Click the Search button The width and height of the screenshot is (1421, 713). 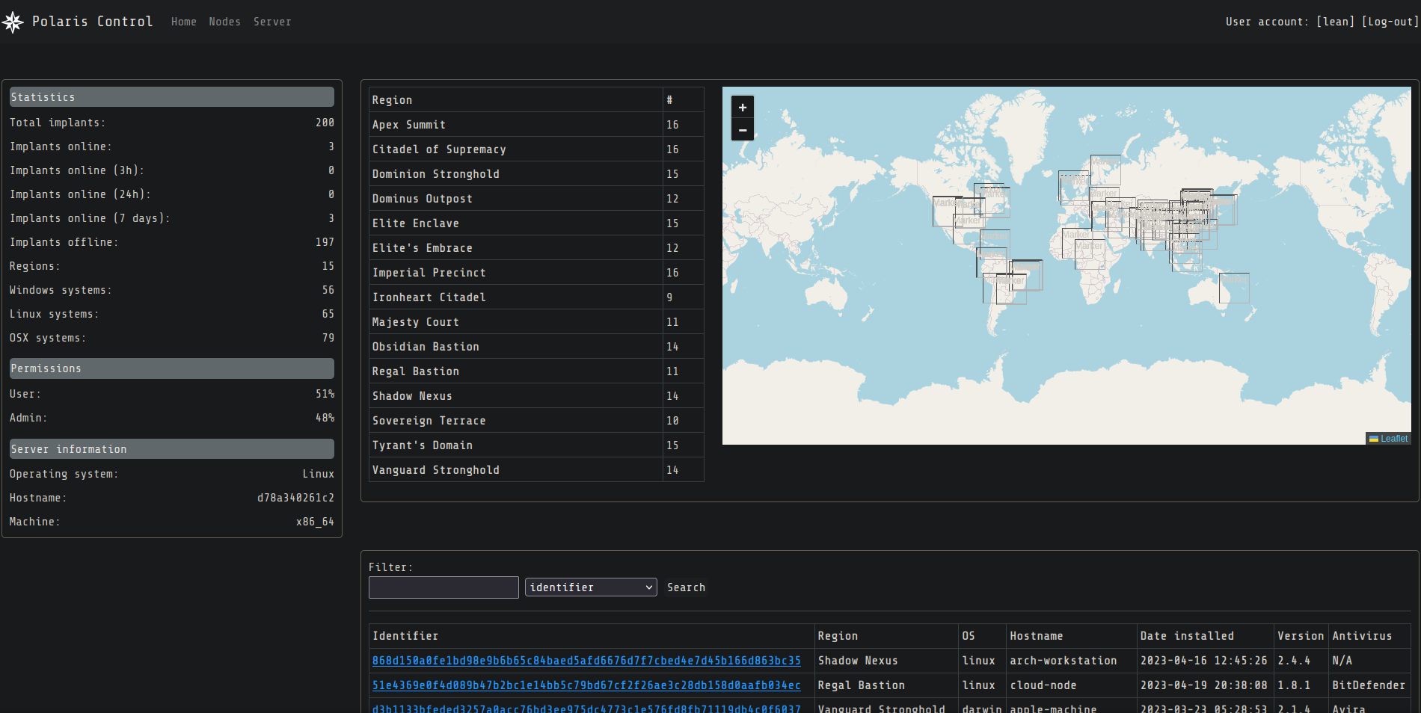[686, 587]
